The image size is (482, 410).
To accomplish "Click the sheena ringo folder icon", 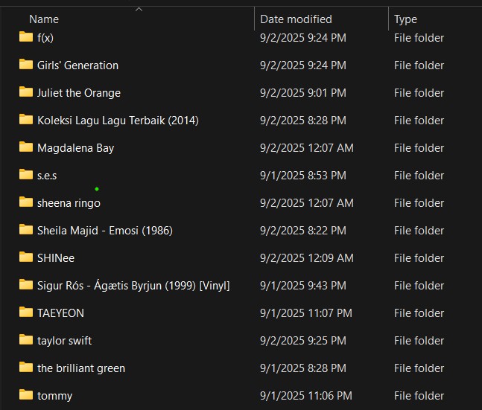I will coord(26,202).
